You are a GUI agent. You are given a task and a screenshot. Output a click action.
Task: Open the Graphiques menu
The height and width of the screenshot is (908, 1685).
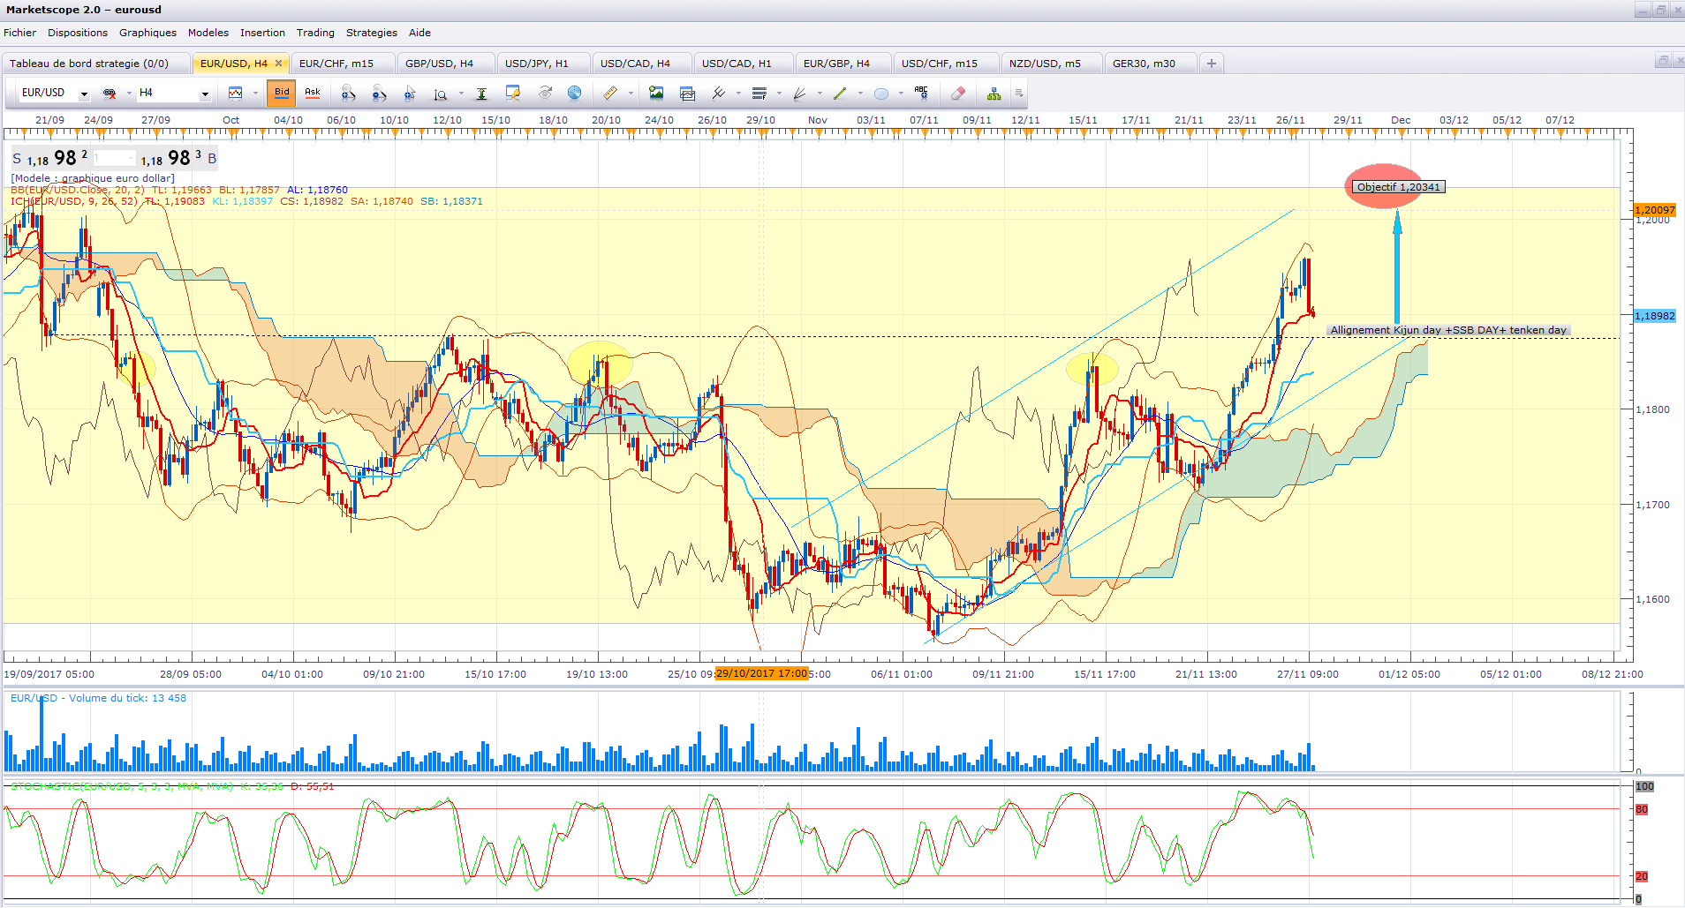coord(147,33)
